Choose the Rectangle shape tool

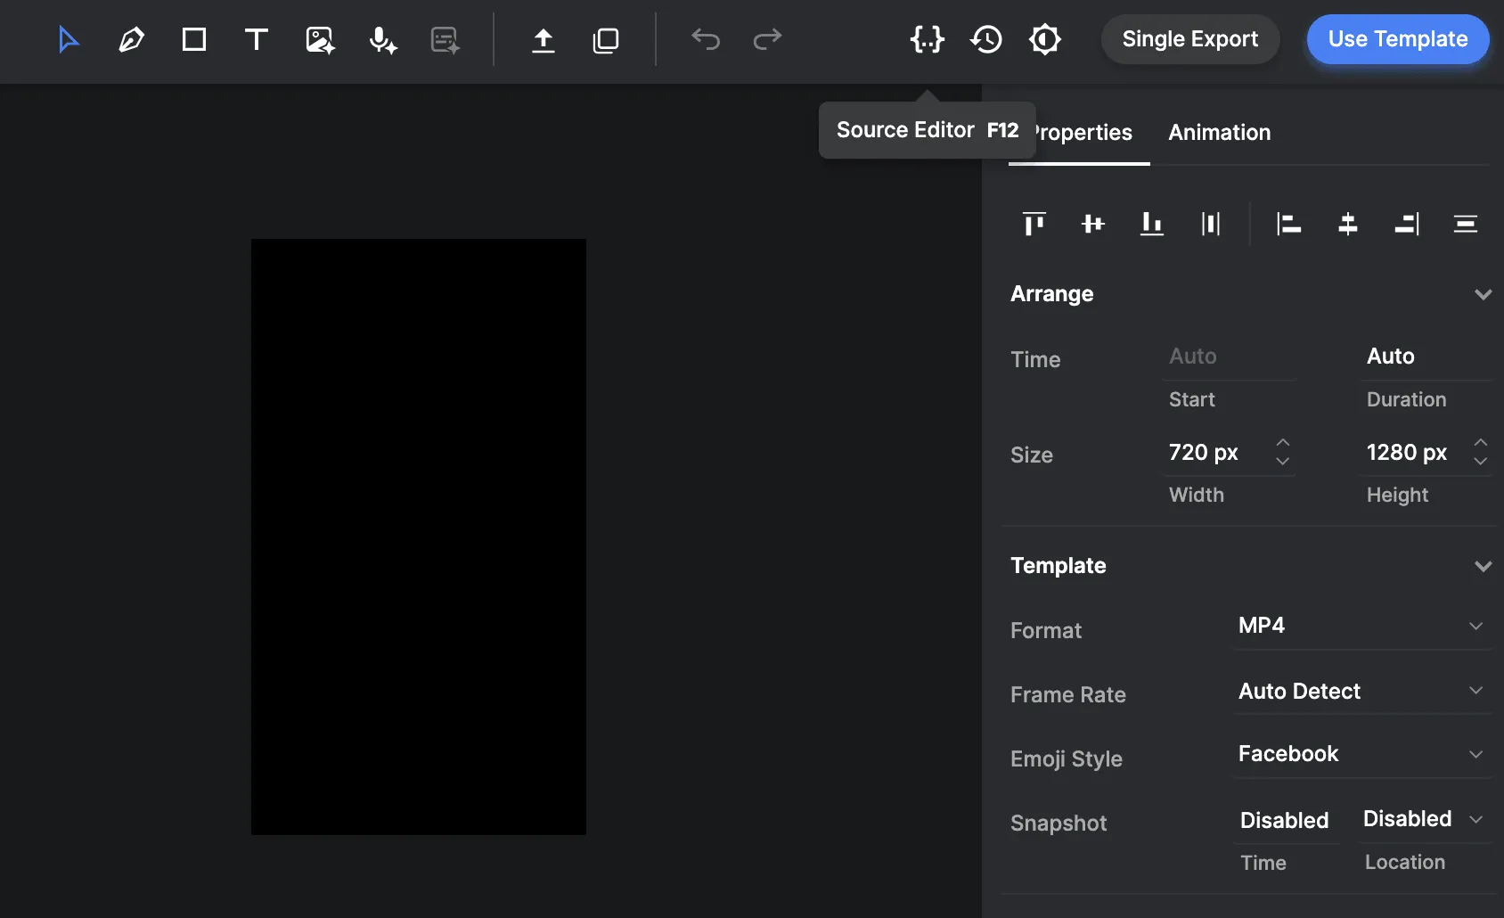pyautogui.click(x=193, y=39)
